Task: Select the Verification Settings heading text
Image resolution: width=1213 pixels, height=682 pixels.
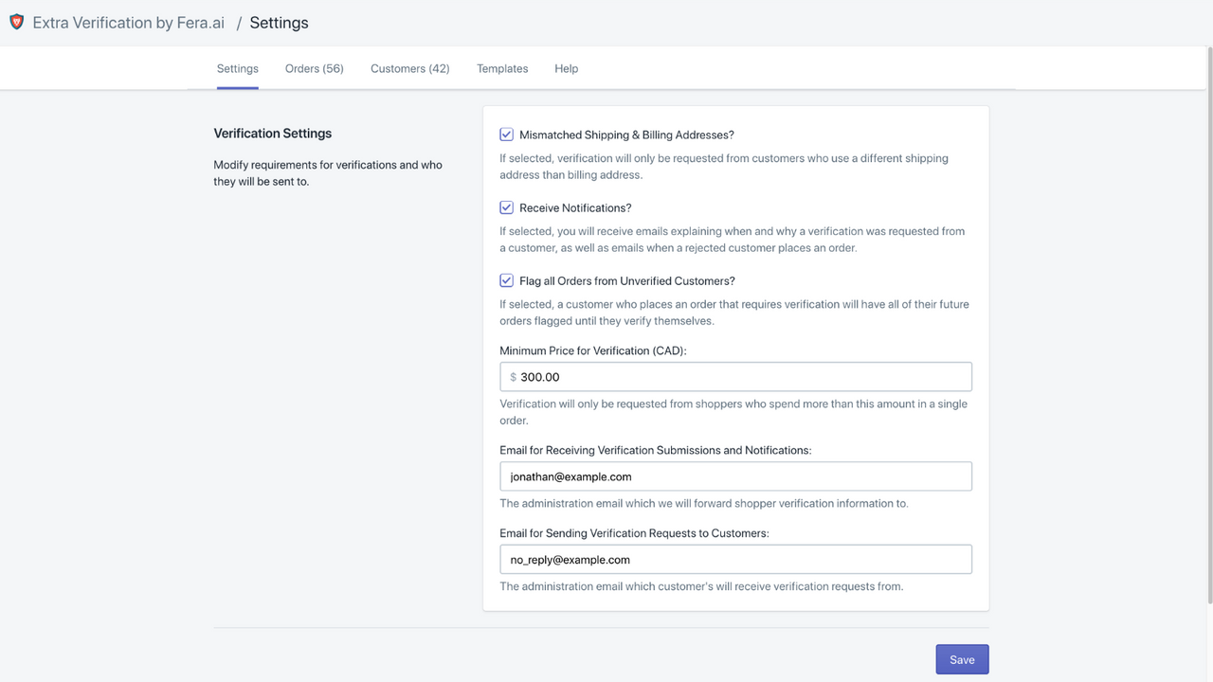Action: tap(273, 134)
